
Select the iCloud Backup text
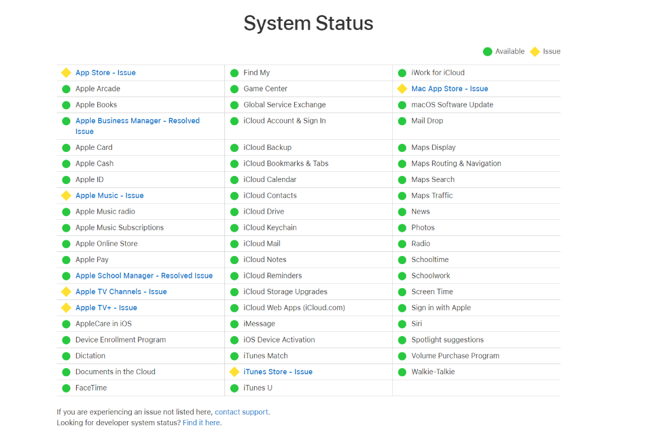coord(268,147)
